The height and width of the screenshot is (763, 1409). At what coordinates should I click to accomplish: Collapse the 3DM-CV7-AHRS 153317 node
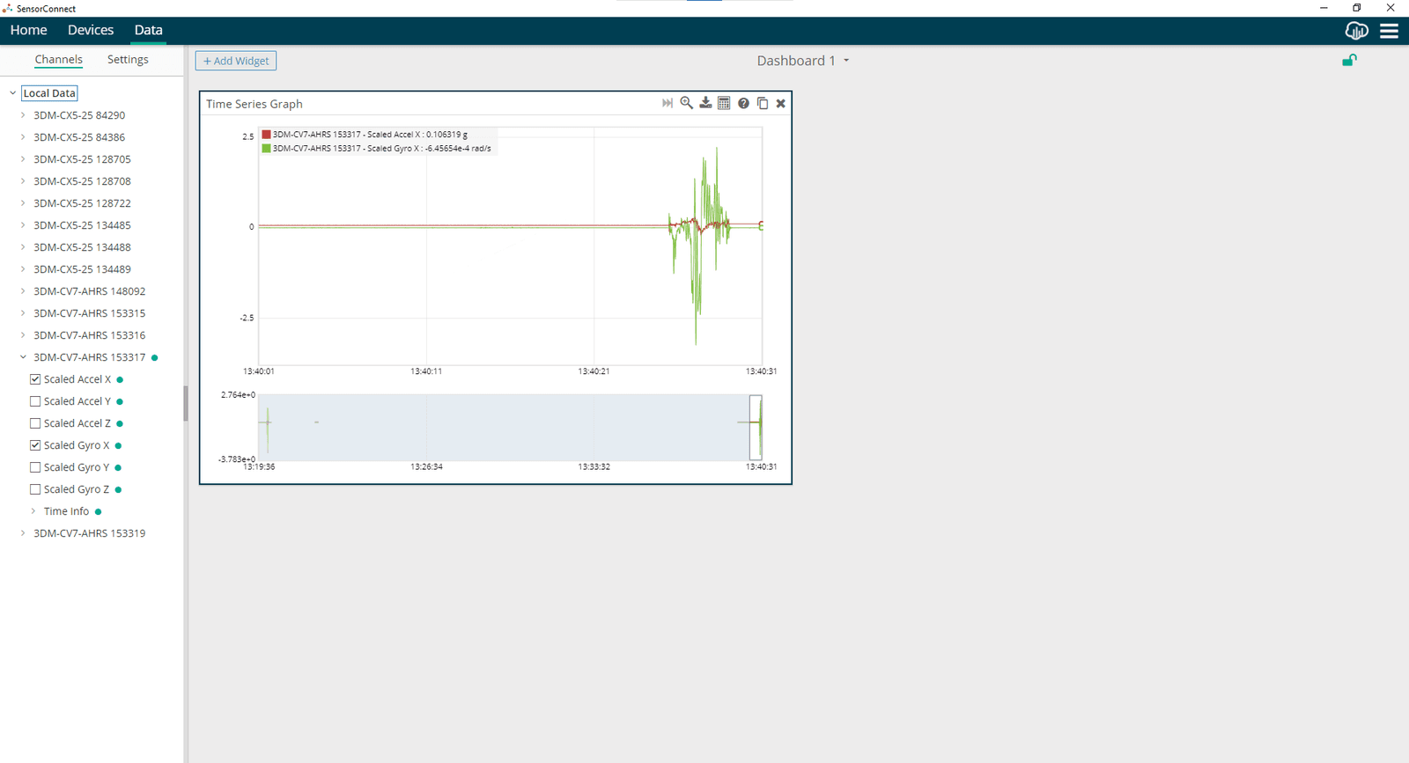click(23, 356)
